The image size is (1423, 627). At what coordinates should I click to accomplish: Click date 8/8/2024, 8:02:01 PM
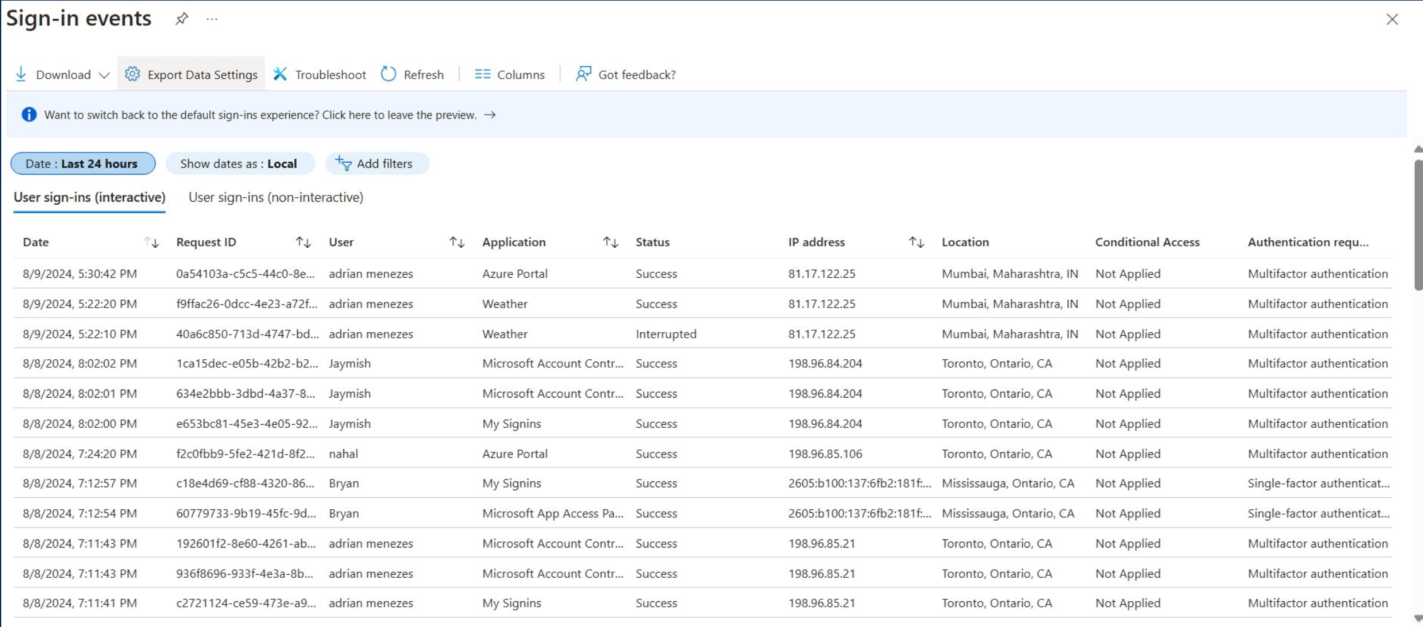(x=80, y=394)
